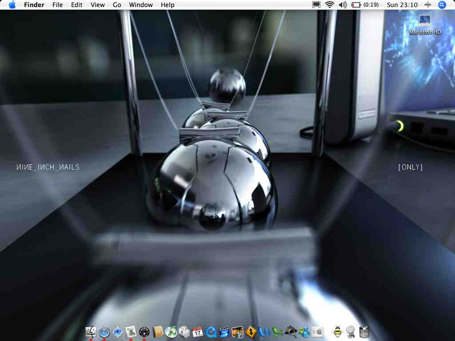Click the battery time remaining (0:19)

point(371,5)
